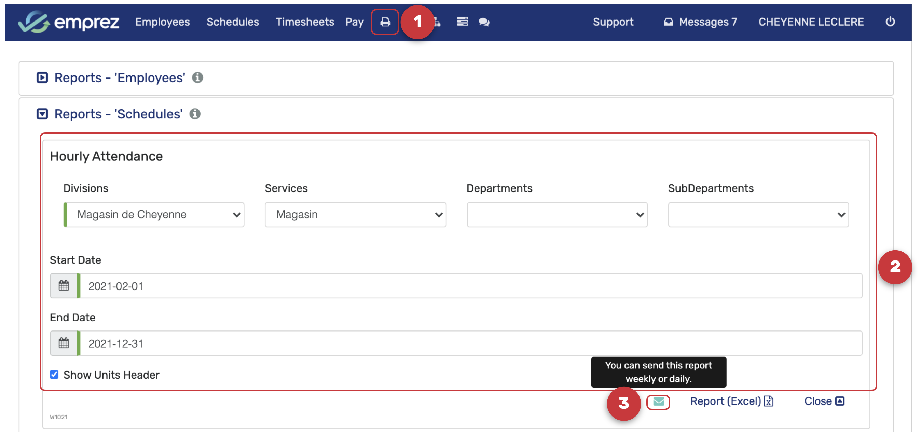The width and height of the screenshot is (921, 437).
Task: Open the Divisions dropdown
Action: 154,215
